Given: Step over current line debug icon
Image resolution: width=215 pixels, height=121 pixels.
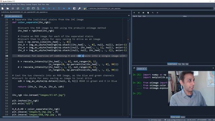Looking at the screenshot, I should (x=49, y=8).
